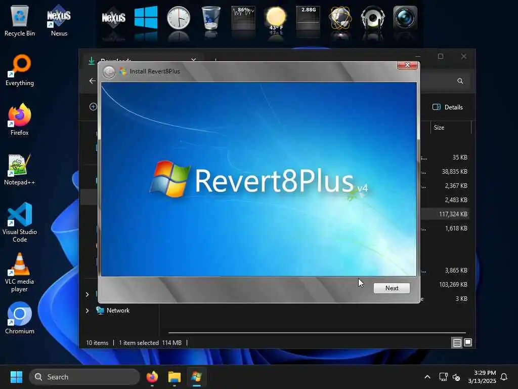Click the horizontal scrollbar in Explorer
The width and height of the screenshot is (518, 389).
[317, 332]
